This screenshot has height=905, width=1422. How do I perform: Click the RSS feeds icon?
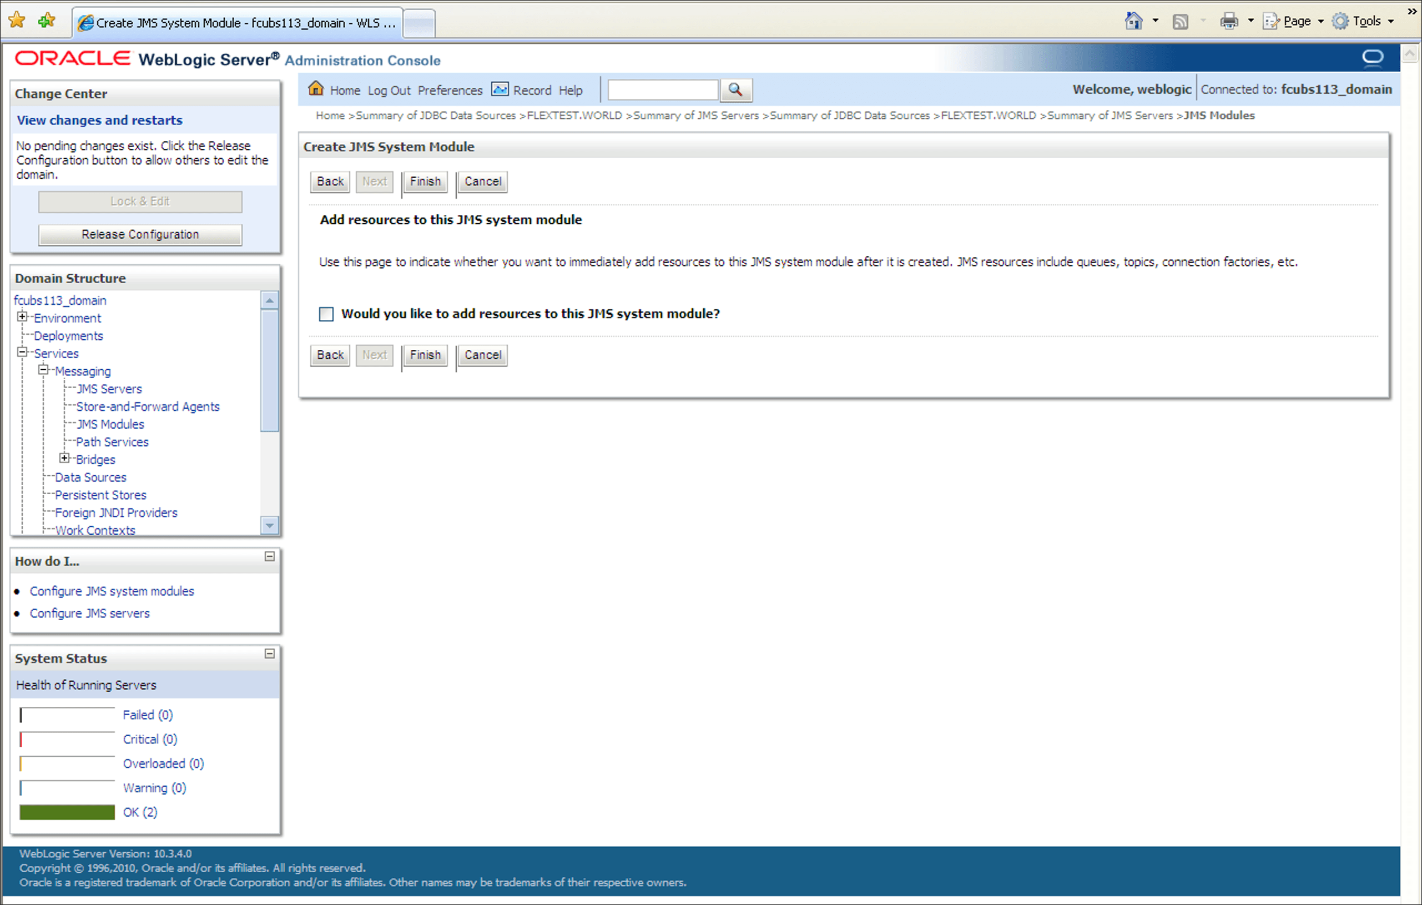click(1180, 22)
